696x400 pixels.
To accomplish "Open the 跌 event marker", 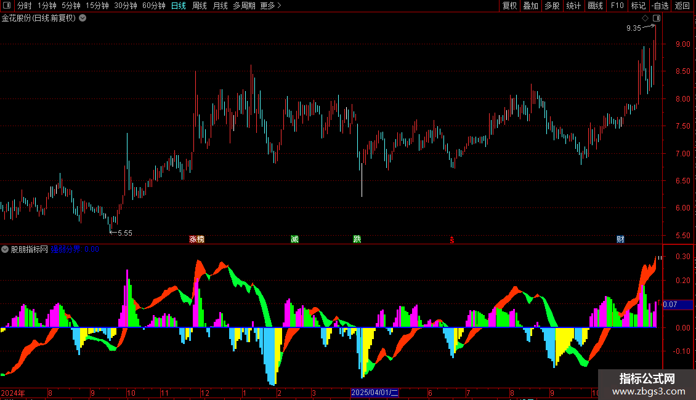I will point(357,239).
